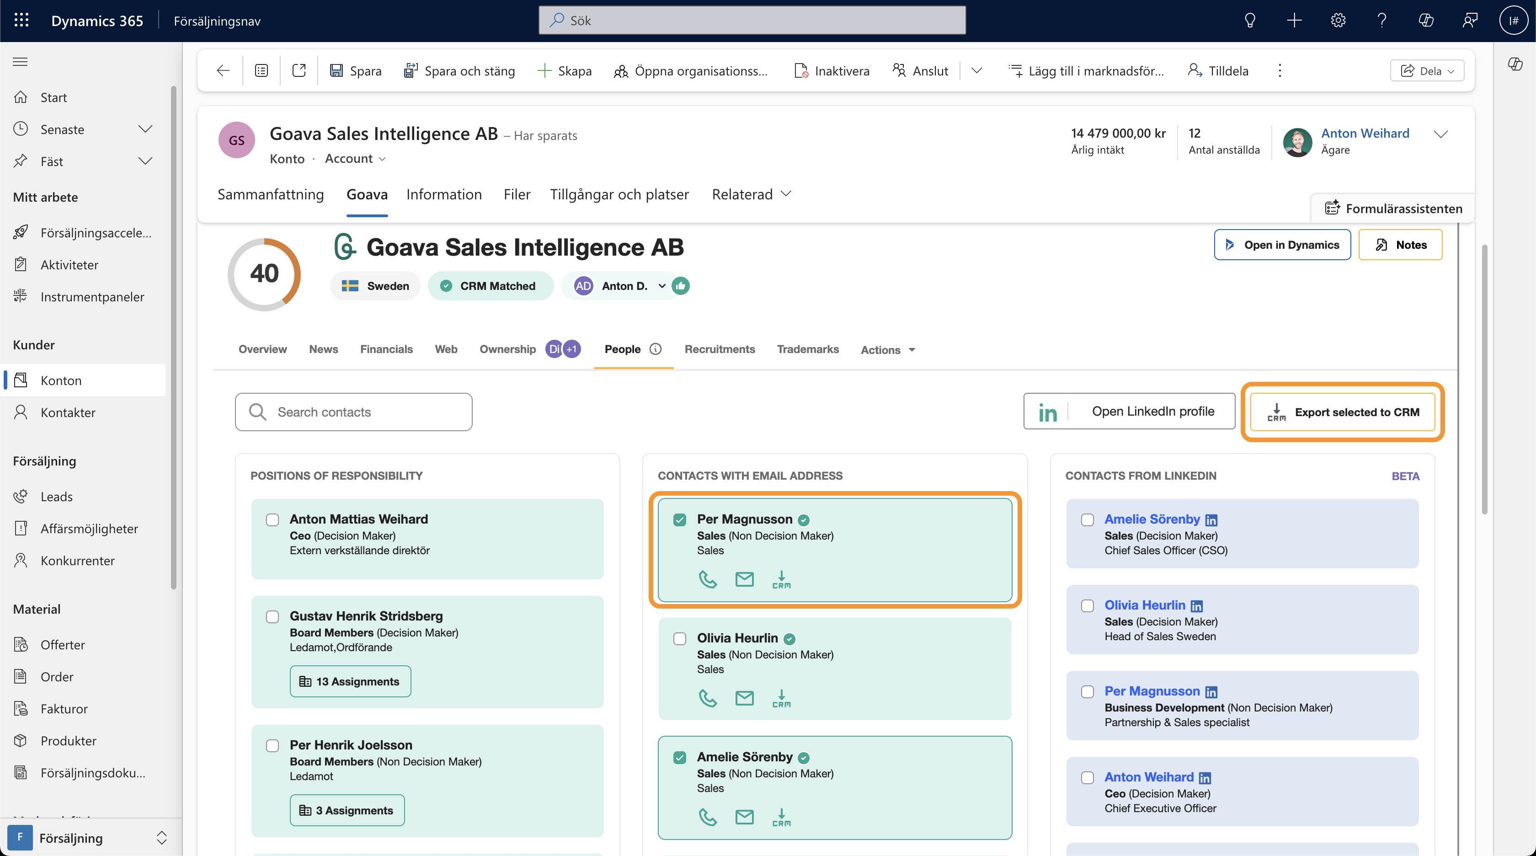Open the record set list icon
1536x856 pixels.
261,70
